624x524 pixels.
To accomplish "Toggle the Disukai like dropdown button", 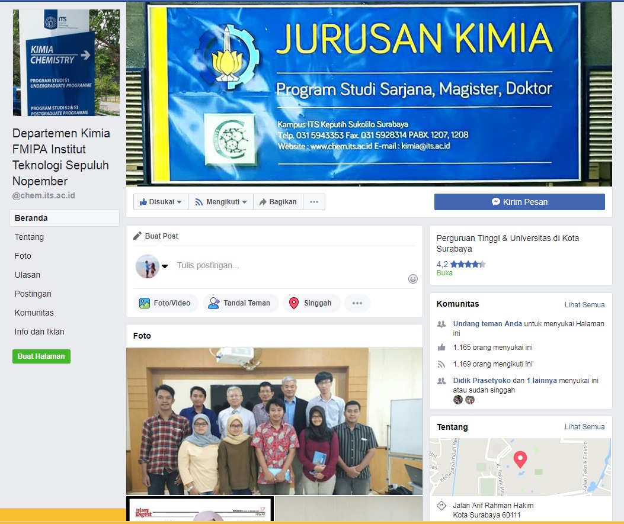I will point(161,202).
